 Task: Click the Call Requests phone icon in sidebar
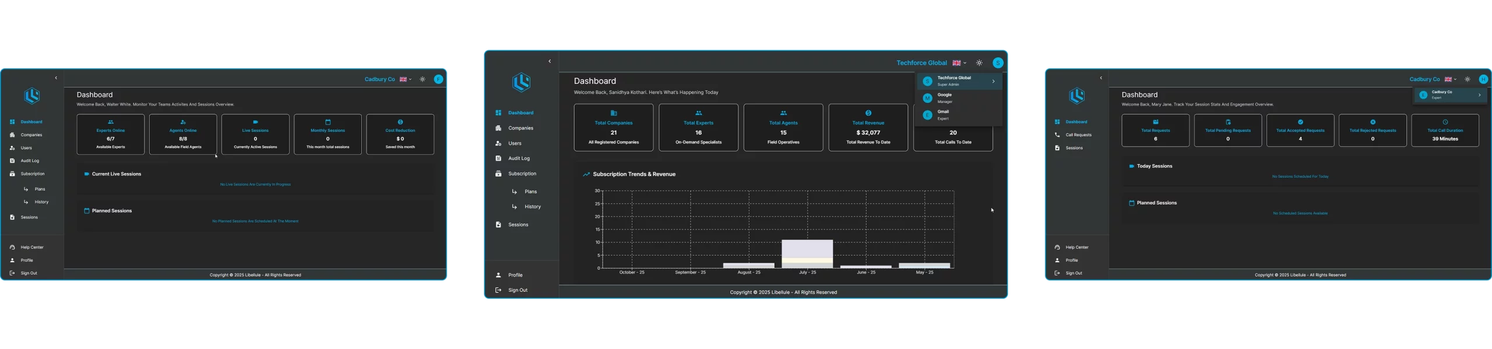pyautogui.click(x=1057, y=135)
